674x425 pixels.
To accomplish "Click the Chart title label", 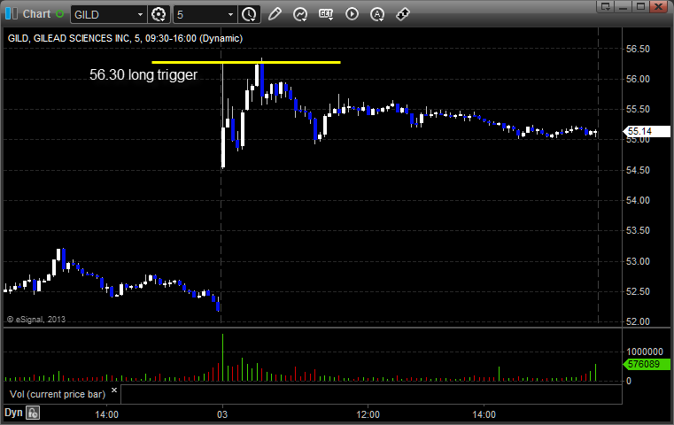I will point(36,14).
